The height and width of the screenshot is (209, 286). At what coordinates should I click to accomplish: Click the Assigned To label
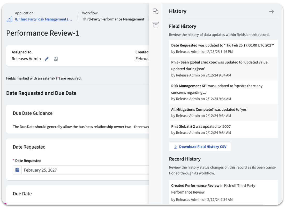coord(21,52)
